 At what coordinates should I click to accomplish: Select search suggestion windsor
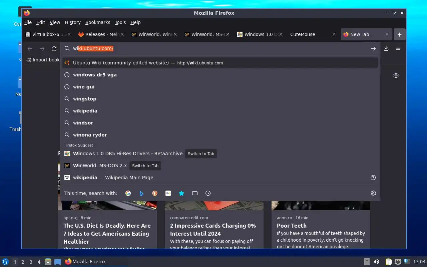(x=220, y=123)
